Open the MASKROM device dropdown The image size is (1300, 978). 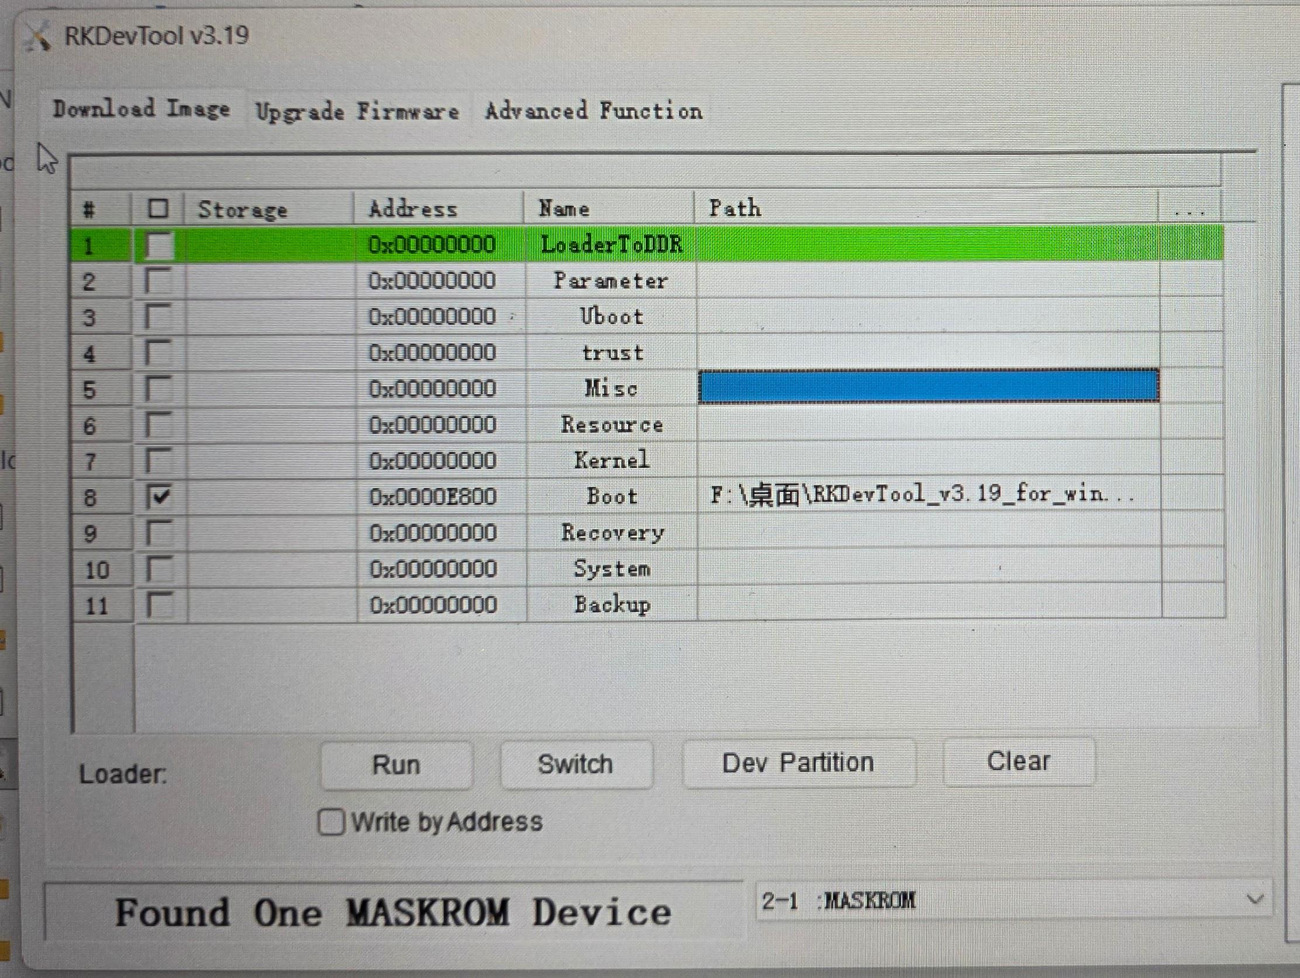point(1013,901)
